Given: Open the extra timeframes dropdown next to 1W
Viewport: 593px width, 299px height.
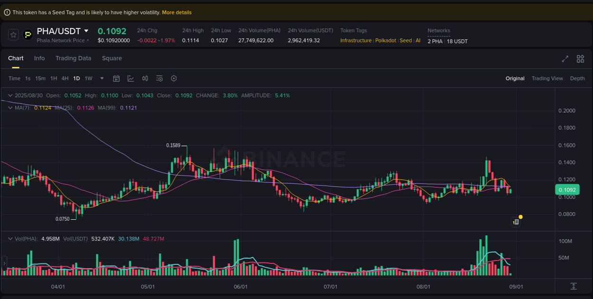Looking at the screenshot, I should (x=101, y=78).
